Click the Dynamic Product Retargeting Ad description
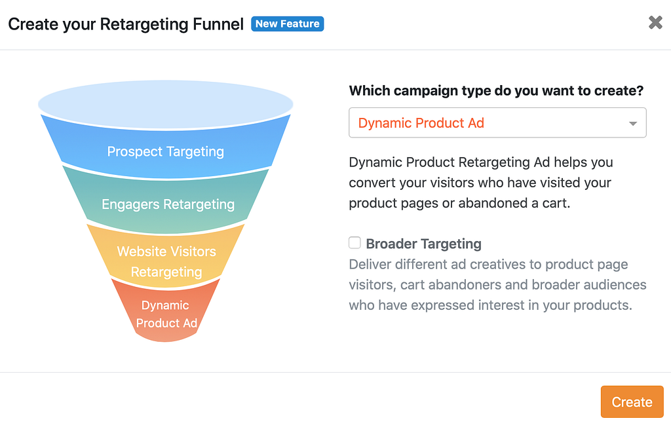Viewport: 671px width, 429px height. [481, 183]
